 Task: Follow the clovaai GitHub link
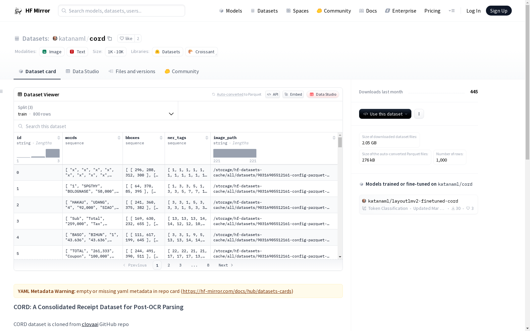(90, 324)
